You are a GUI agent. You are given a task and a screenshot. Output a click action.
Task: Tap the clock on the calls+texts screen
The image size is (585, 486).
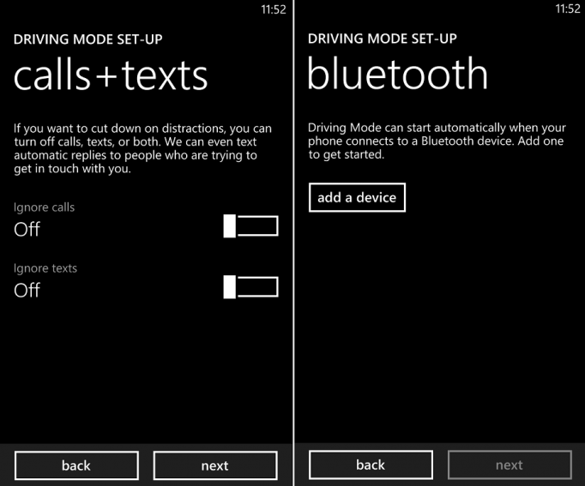tap(274, 9)
